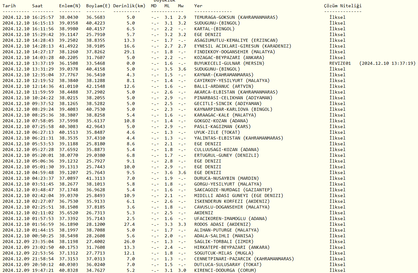Select 'PINARBASI-CELIKHAN (ADIYAMAN)' location
418x273 pixels.
click(x=233, y=98)
